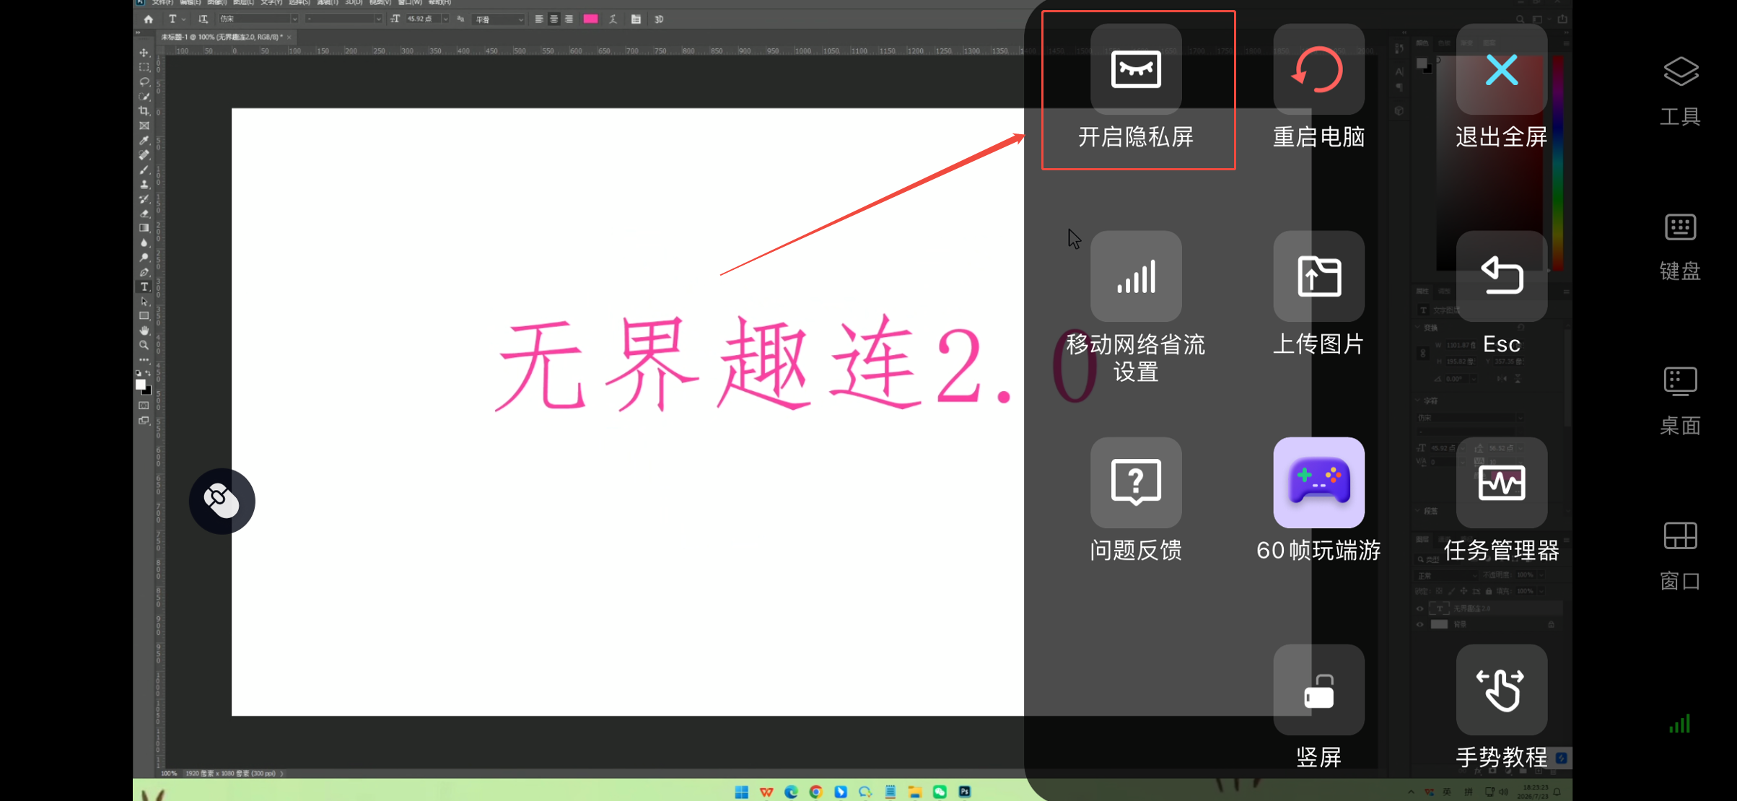Select the Brush tool
The width and height of the screenshot is (1737, 801).
click(144, 170)
